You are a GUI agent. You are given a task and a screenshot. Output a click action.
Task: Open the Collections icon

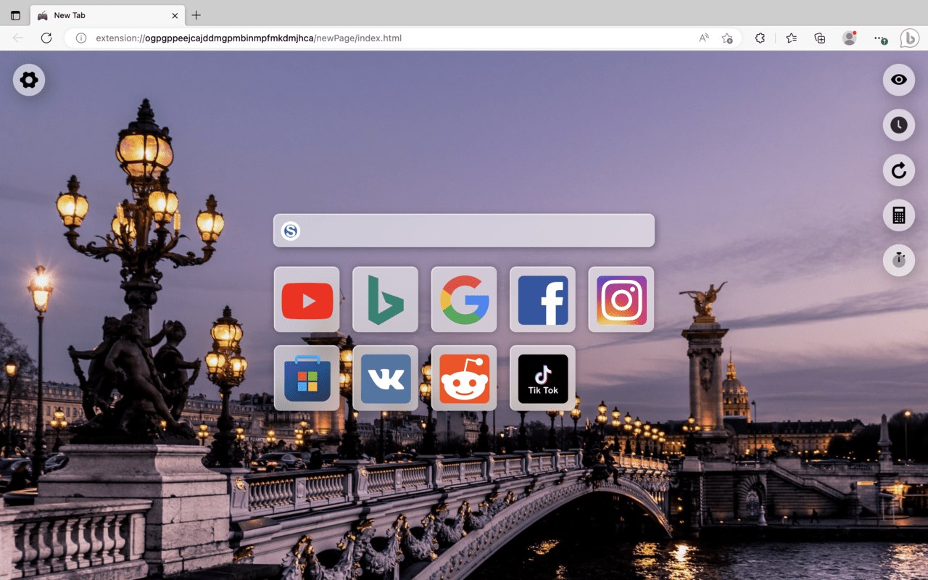820,38
